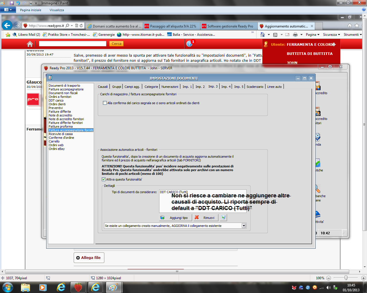Open the Strumenti dropdown menu

pos(353,35)
